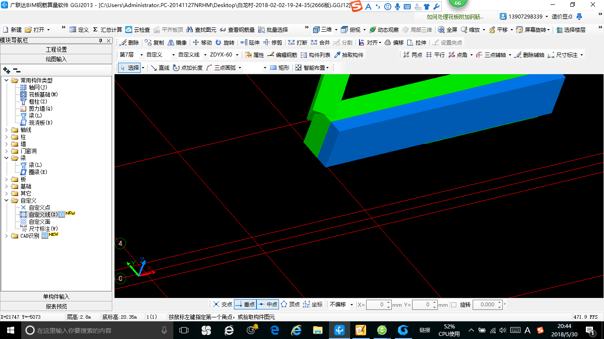The width and height of the screenshot is (604, 339).
Task: Select 自定义面 in the tree
Action: pyautogui.click(x=39, y=222)
